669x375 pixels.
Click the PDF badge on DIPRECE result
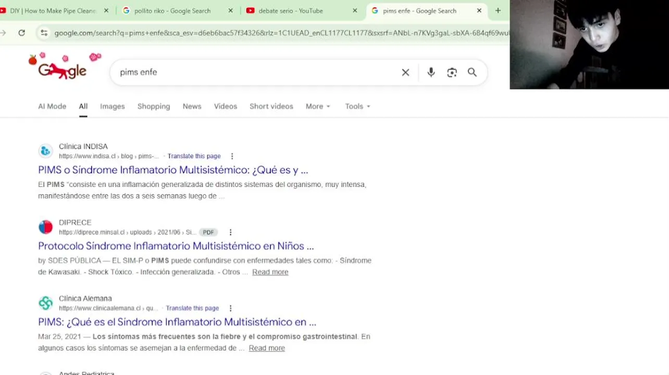point(208,232)
